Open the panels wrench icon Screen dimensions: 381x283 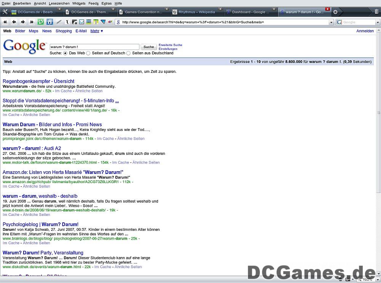[5, 12]
